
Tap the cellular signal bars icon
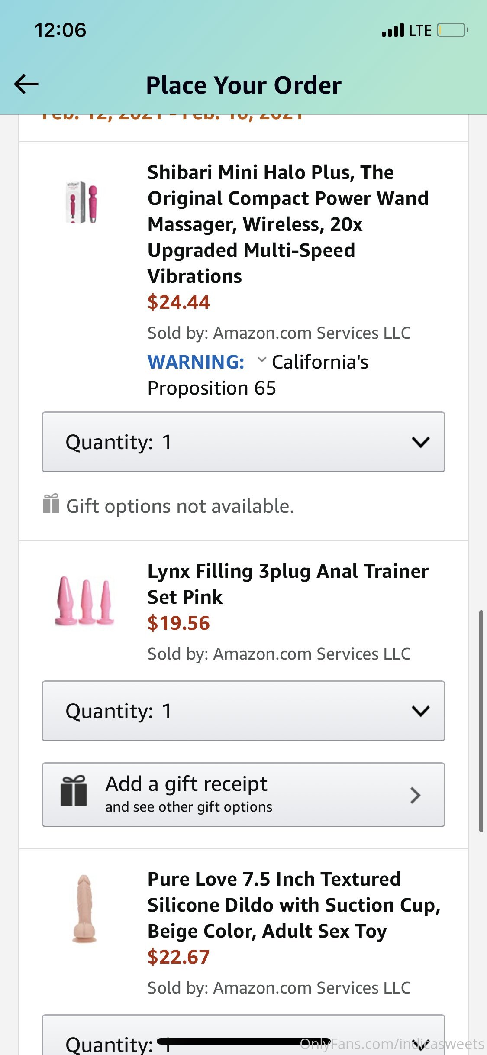(x=393, y=30)
